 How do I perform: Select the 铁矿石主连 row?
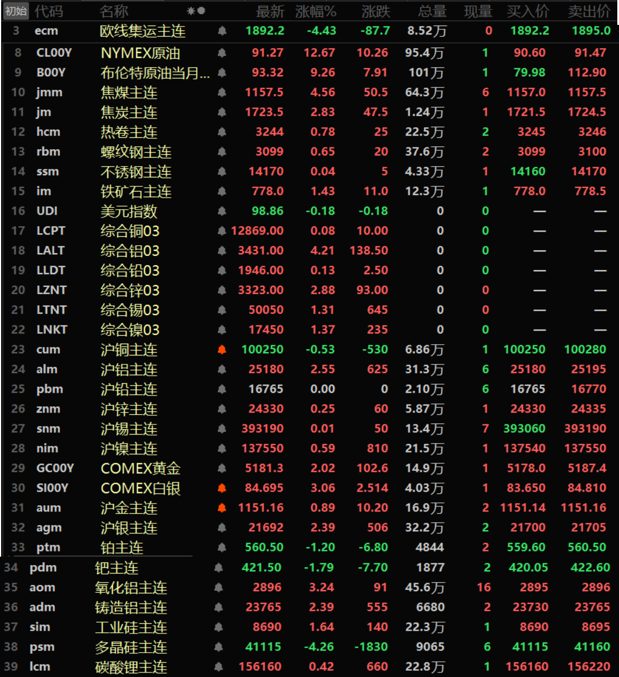tap(136, 192)
